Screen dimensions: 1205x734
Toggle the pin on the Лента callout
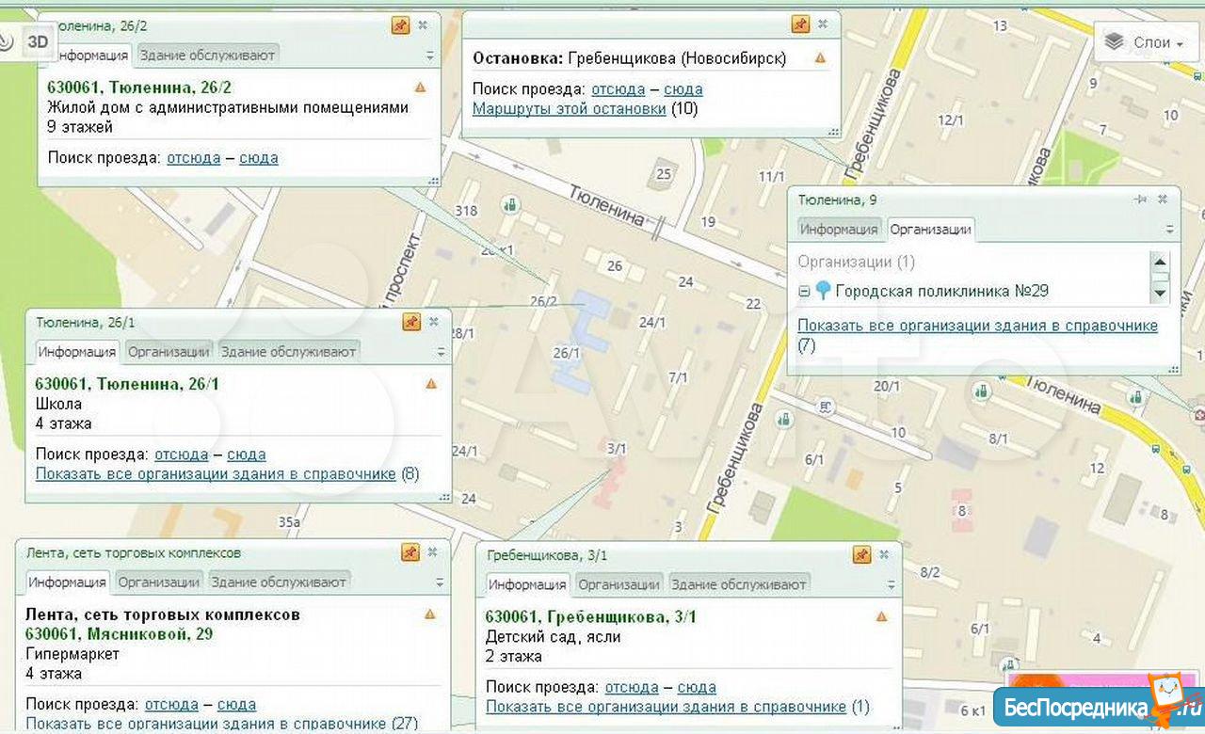pyautogui.click(x=410, y=552)
